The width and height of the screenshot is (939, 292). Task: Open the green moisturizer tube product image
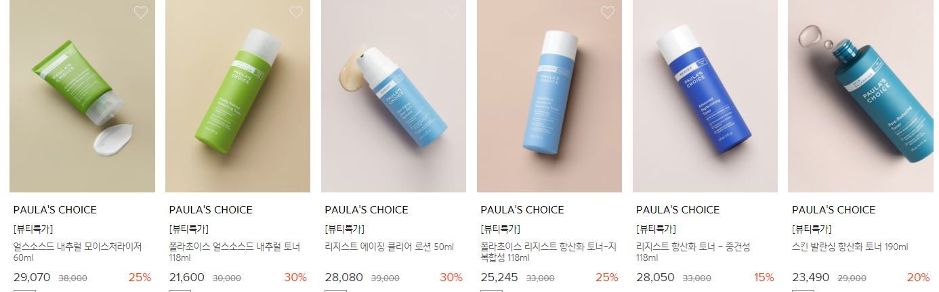(x=82, y=96)
